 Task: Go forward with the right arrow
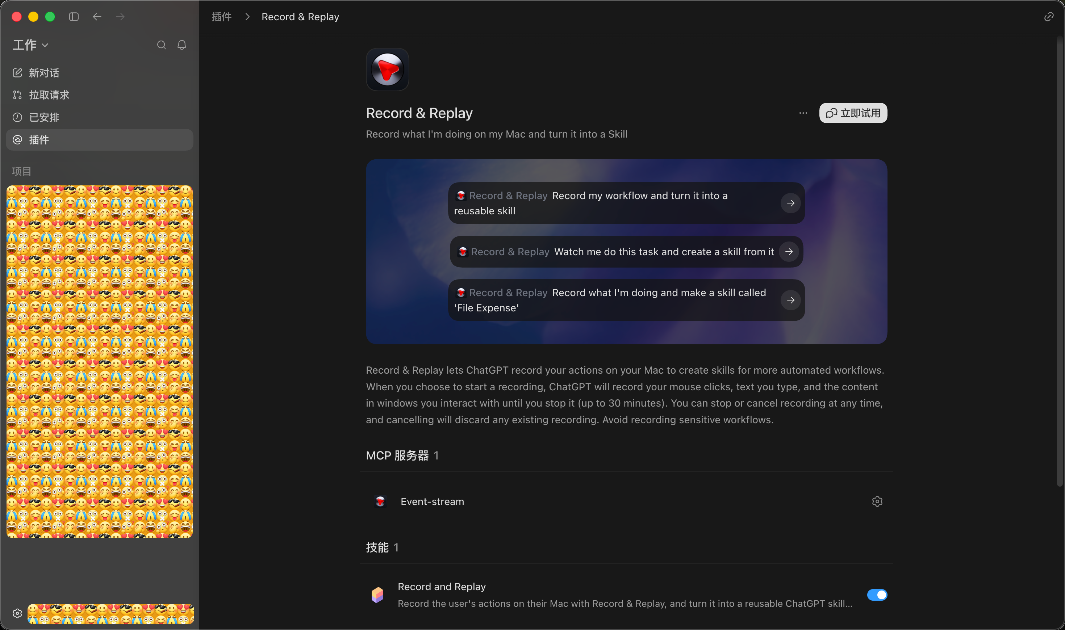120,17
